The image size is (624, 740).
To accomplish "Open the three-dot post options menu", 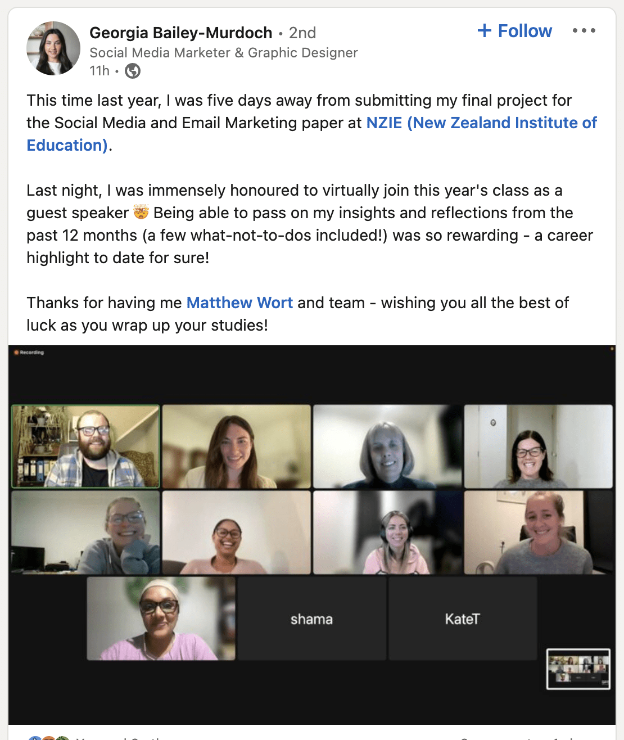I will [584, 30].
